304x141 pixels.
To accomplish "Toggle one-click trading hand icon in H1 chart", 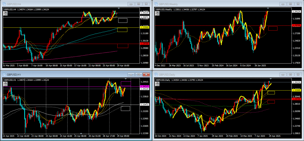I will pyautogui.click(x=6, y=84).
